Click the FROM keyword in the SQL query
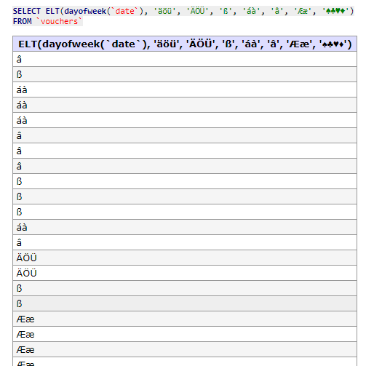 [x=22, y=21]
